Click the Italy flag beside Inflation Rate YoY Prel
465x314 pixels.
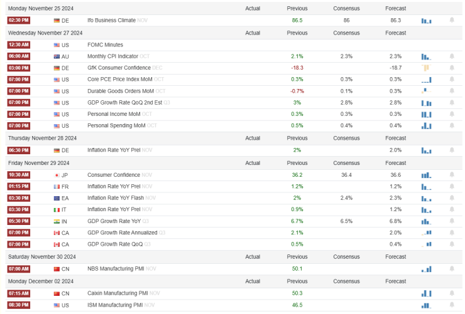pyautogui.click(x=57, y=210)
